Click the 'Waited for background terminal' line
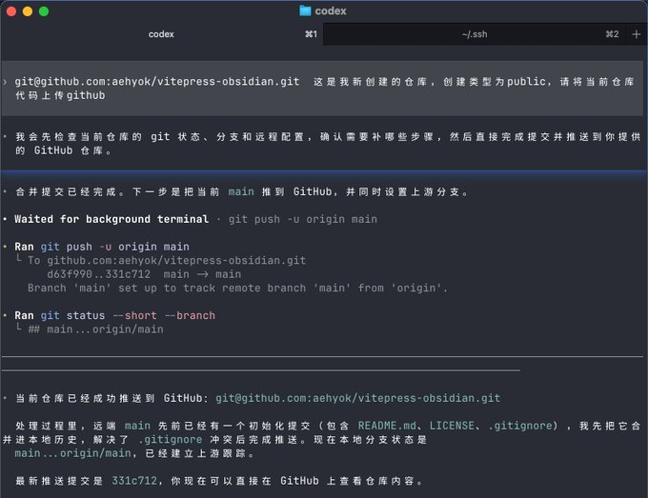The height and width of the screenshot is (498, 648). pos(111,219)
